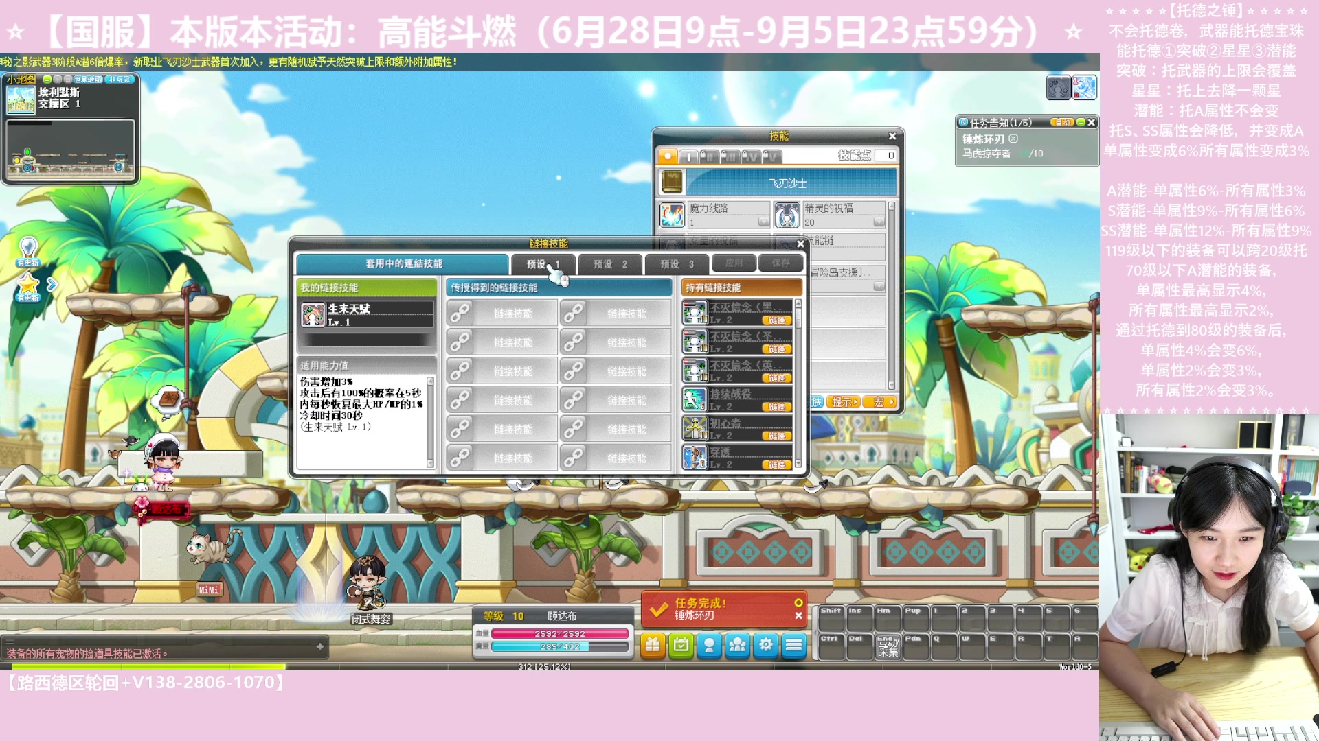The image size is (1319, 741).
Task: Click the star update notification icon
Action: [x=28, y=287]
